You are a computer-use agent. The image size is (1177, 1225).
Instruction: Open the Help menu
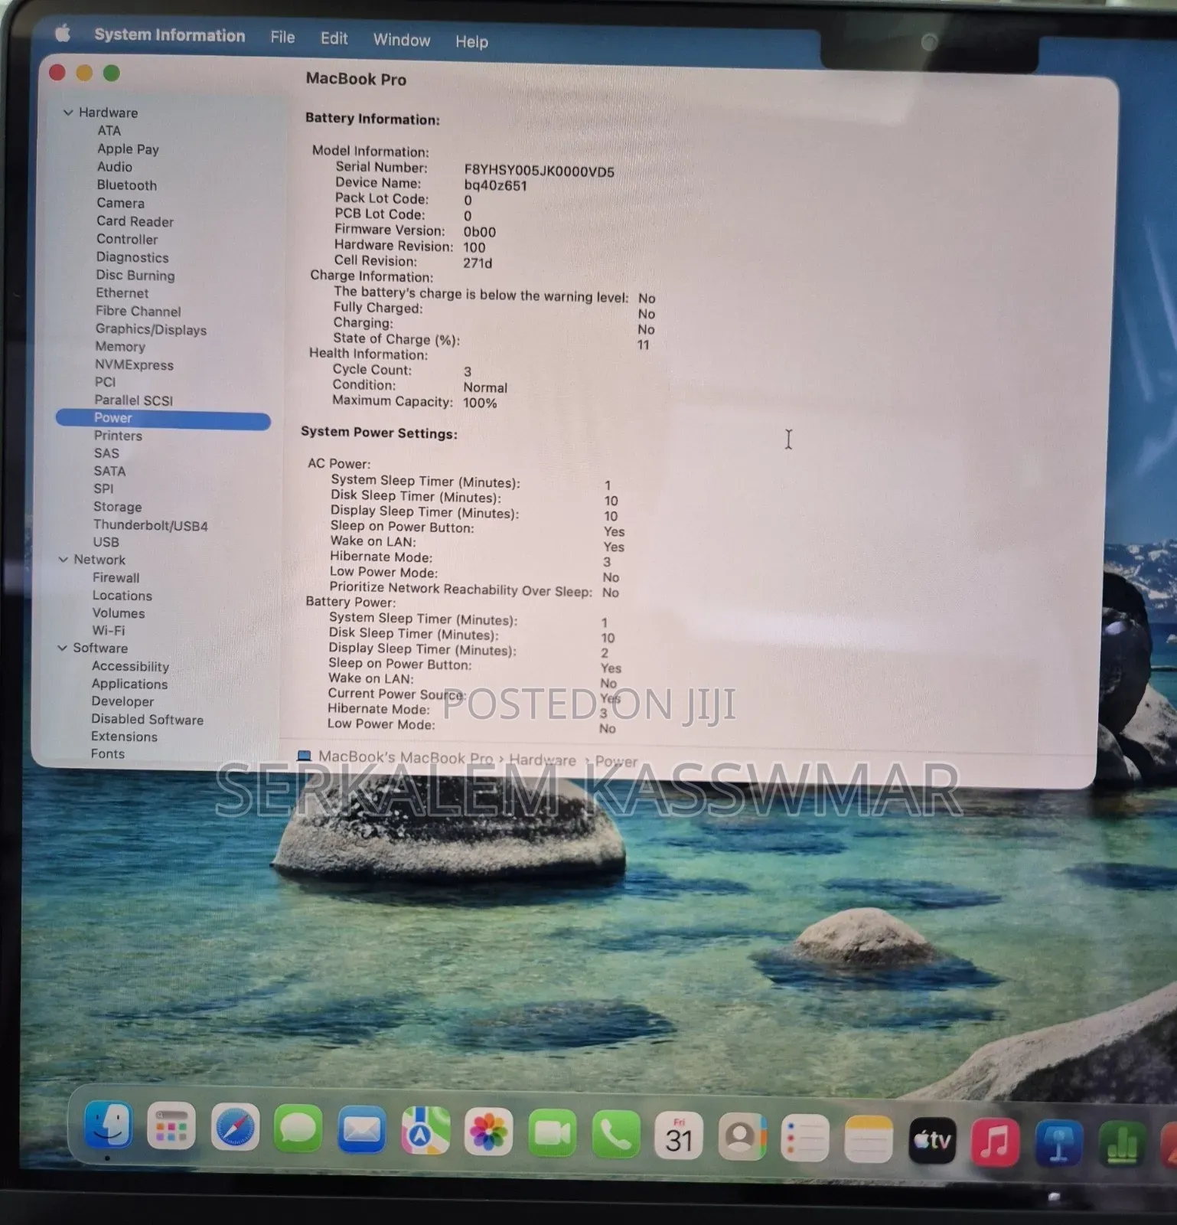coord(471,41)
